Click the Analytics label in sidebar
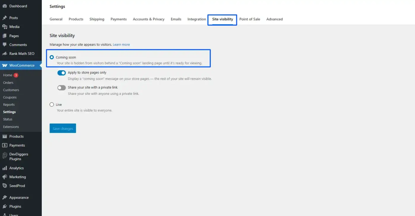Viewport: 415px width, 216px height. click(16, 168)
